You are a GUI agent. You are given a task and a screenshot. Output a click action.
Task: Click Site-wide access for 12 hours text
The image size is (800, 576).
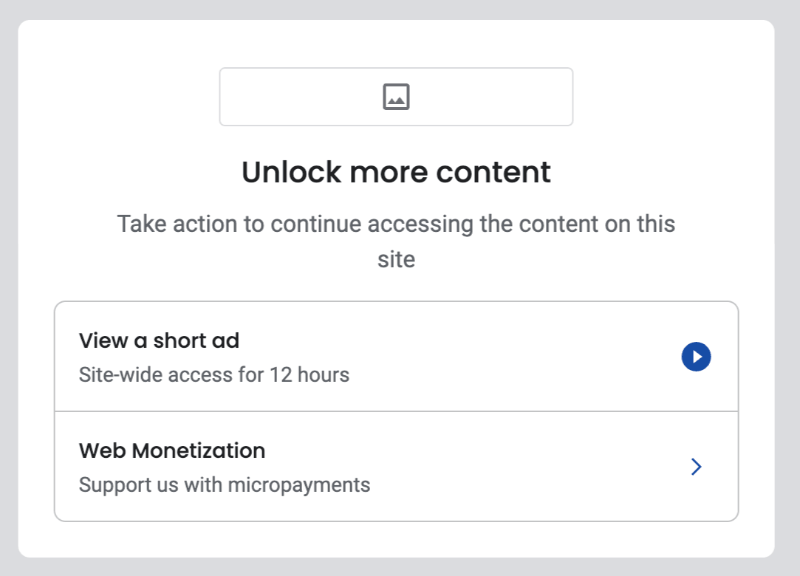(x=213, y=374)
